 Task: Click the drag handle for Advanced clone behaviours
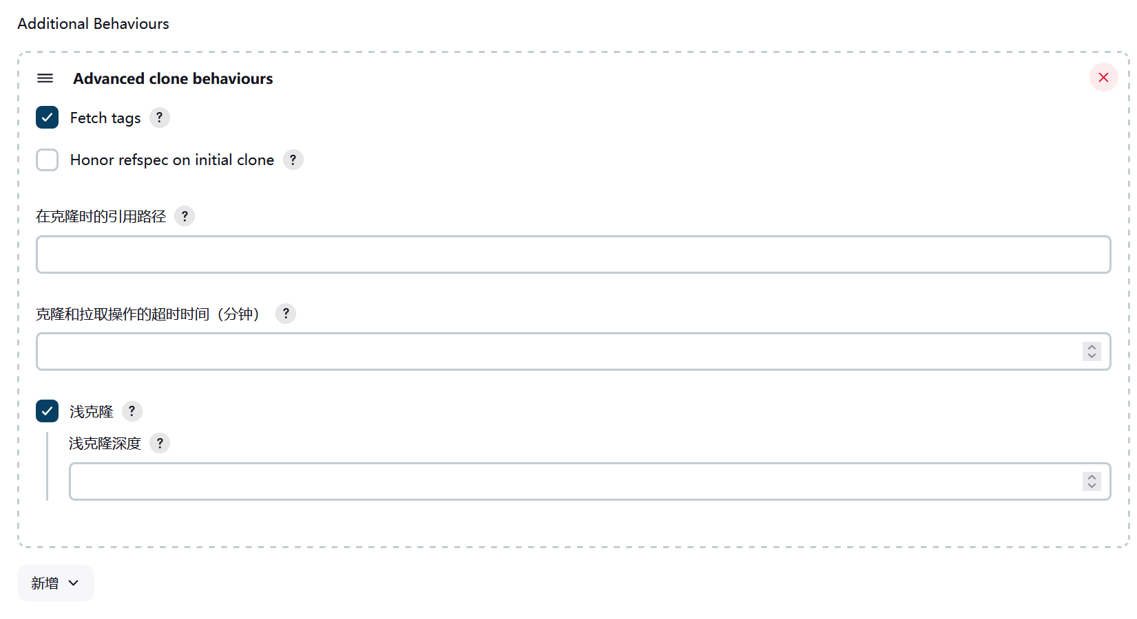(45, 78)
